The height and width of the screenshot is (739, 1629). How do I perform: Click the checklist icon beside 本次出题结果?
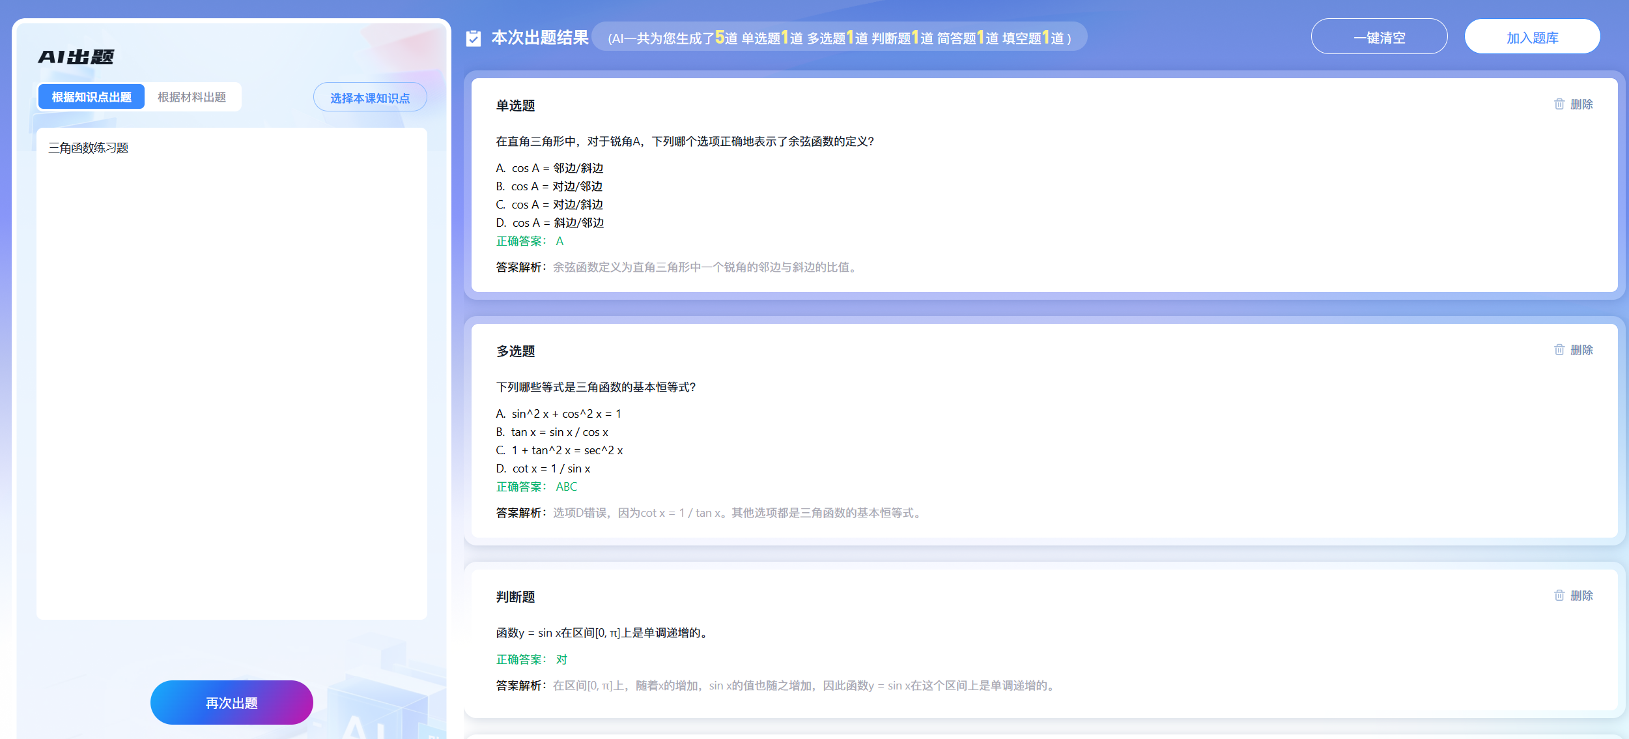pyautogui.click(x=474, y=38)
